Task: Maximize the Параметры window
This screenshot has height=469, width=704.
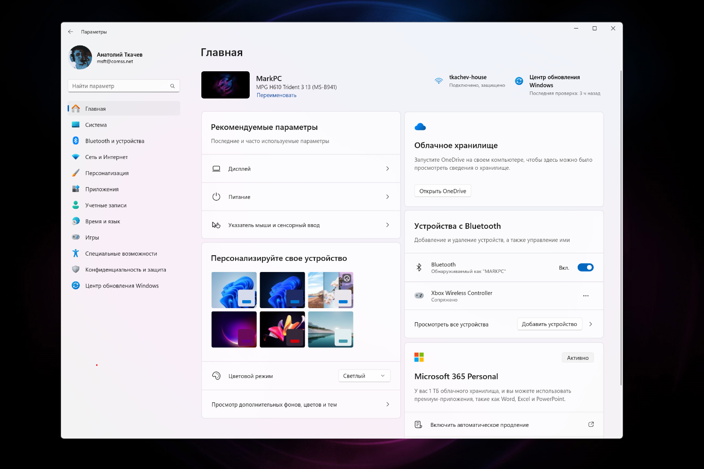Action: 595,29
